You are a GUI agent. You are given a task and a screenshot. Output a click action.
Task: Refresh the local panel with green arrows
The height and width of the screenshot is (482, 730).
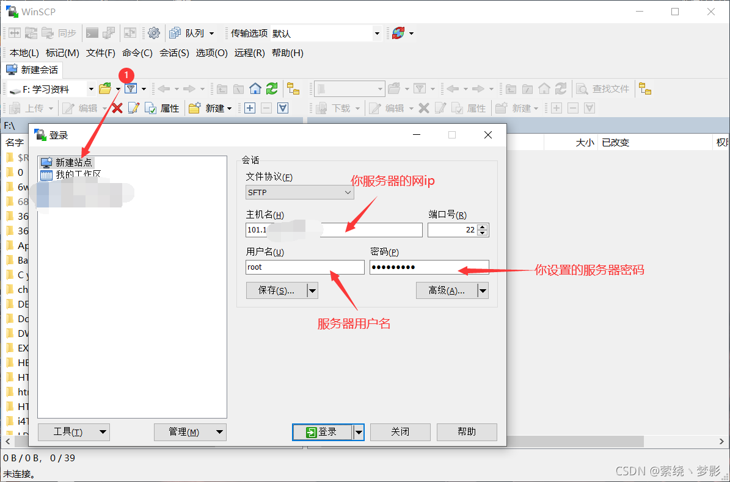point(272,88)
